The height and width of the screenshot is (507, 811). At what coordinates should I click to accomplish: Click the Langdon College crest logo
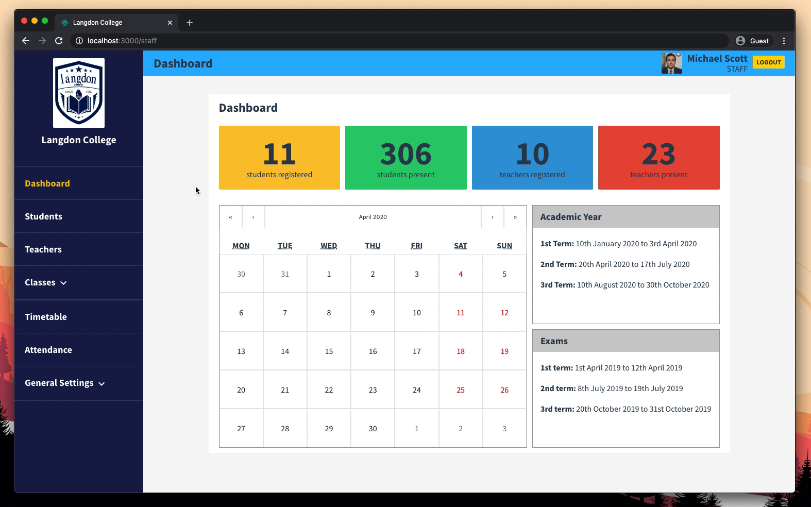(x=79, y=93)
